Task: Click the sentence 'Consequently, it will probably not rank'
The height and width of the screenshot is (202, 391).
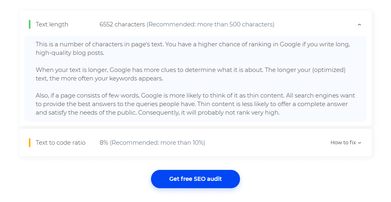Action: pyautogui.click(x=209, y=113)
